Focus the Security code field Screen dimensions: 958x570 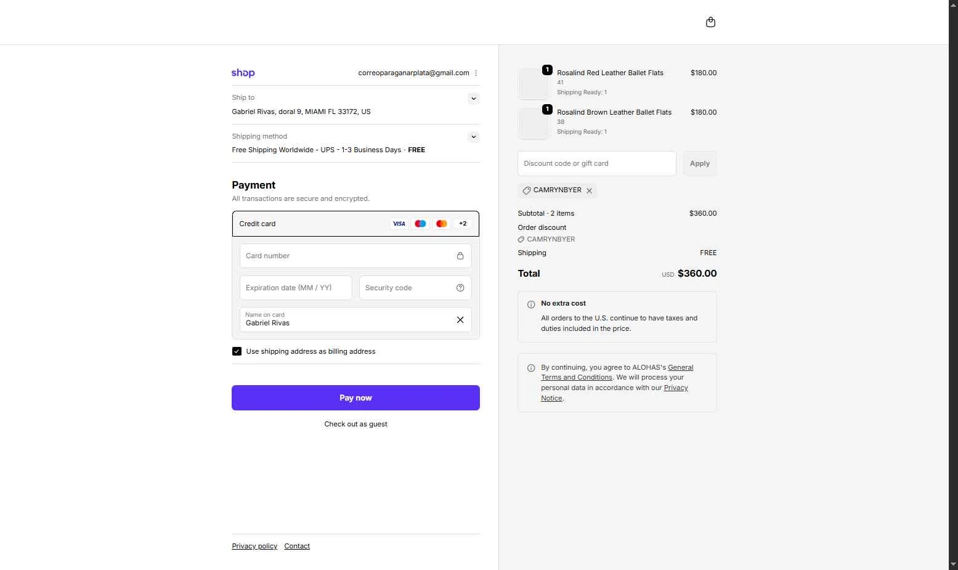pos(415,288)
